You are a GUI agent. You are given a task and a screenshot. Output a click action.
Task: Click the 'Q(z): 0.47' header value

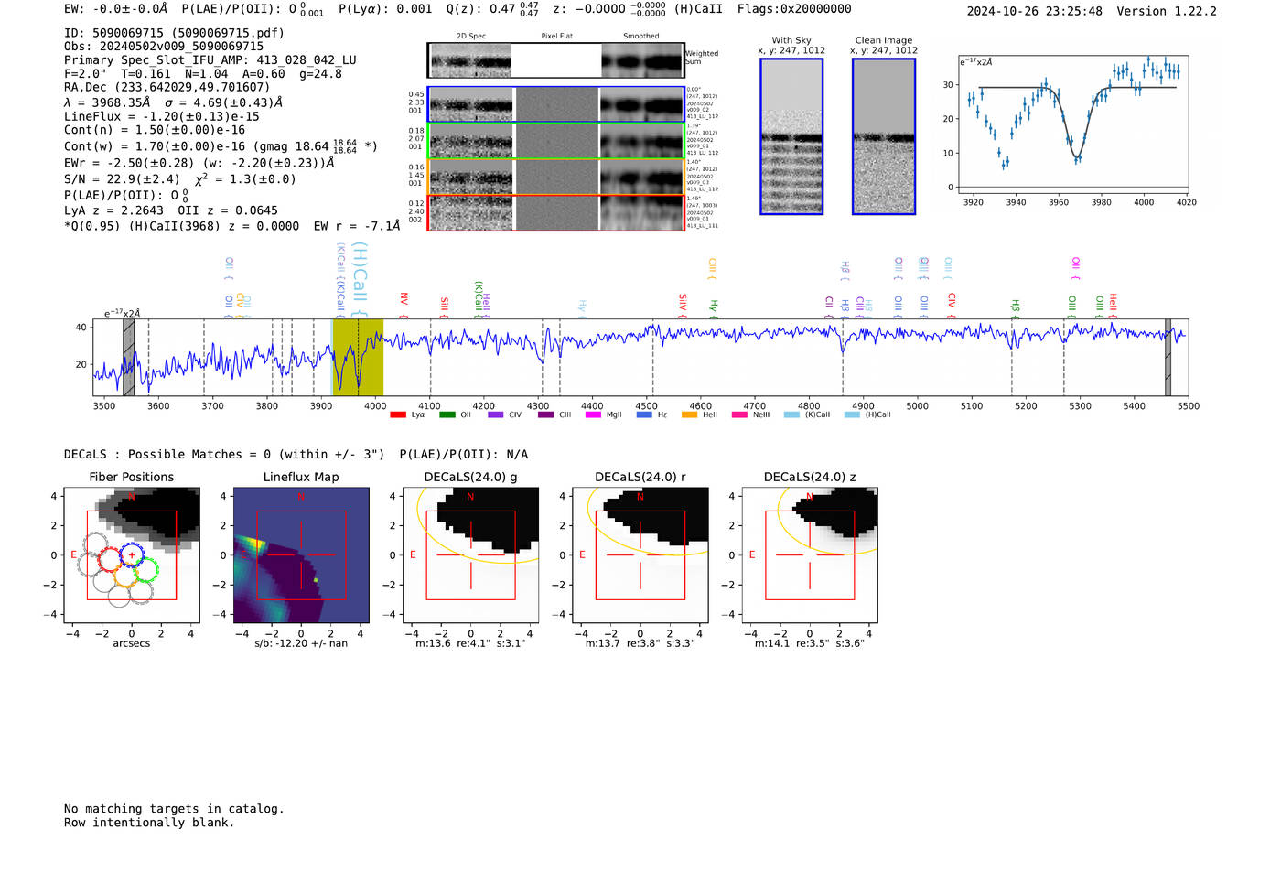[480, 9]
